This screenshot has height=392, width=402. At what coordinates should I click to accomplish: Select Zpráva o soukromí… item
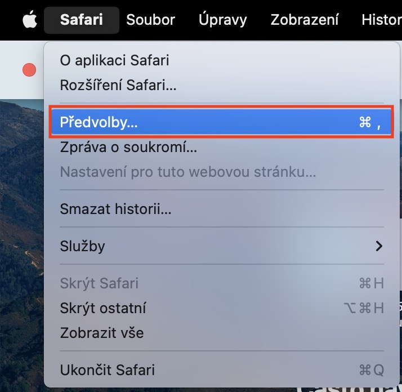tap(221, 147)
